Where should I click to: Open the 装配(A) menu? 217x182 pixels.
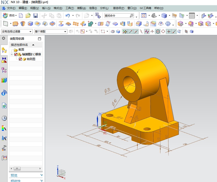pos(81,8)
